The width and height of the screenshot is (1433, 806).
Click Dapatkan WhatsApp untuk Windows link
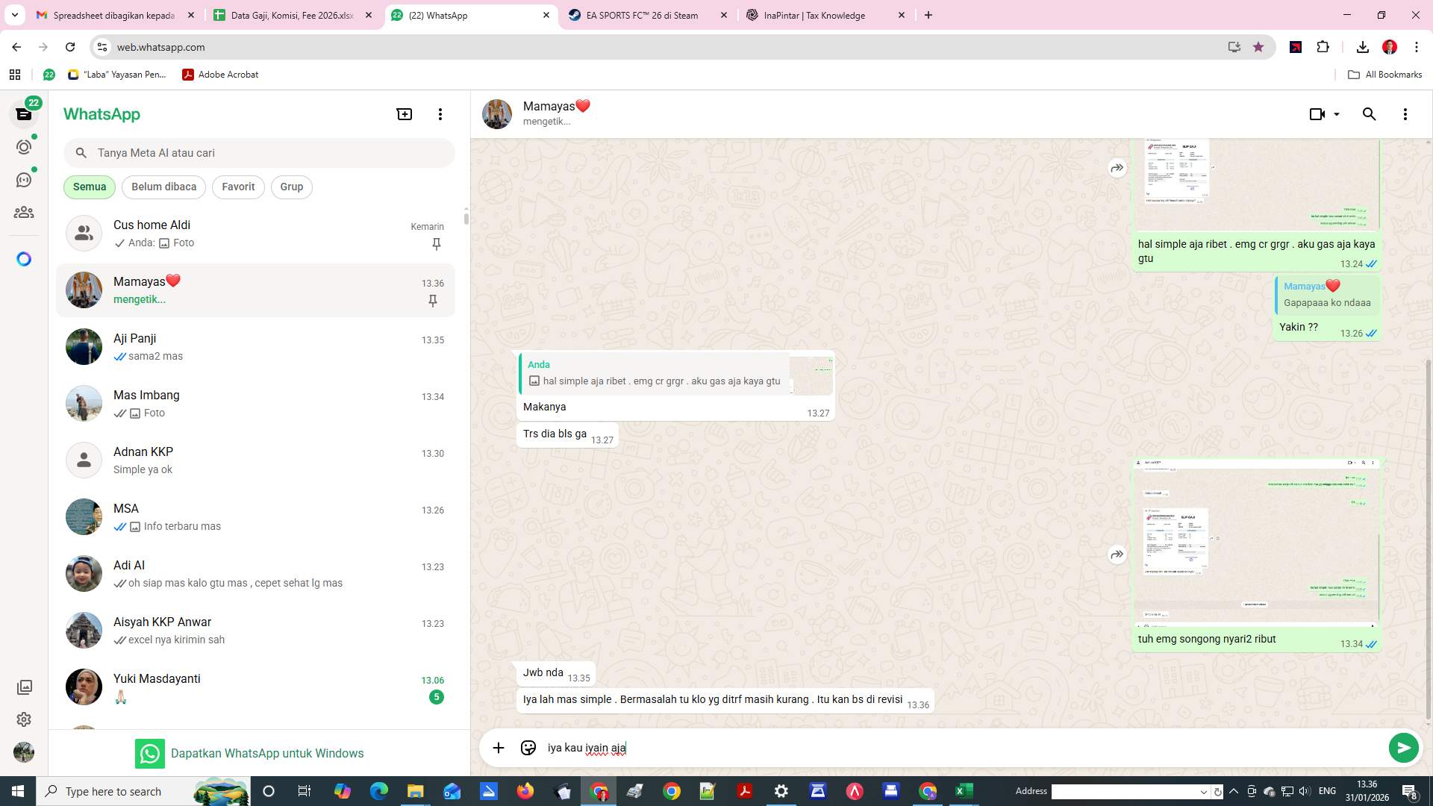268,753
